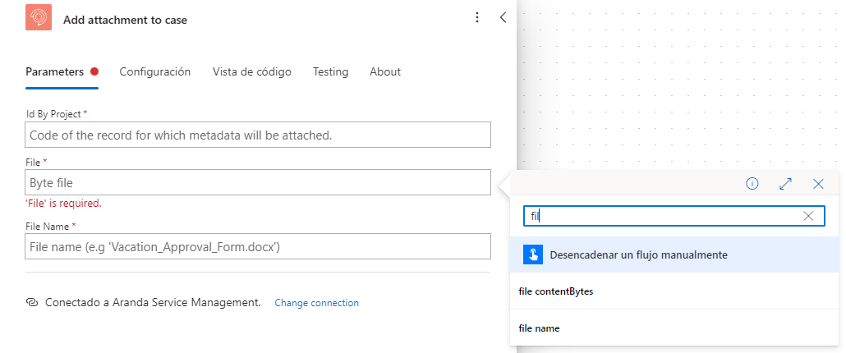
Task: Close the dynamic content popup
Action: coord(818,184)
